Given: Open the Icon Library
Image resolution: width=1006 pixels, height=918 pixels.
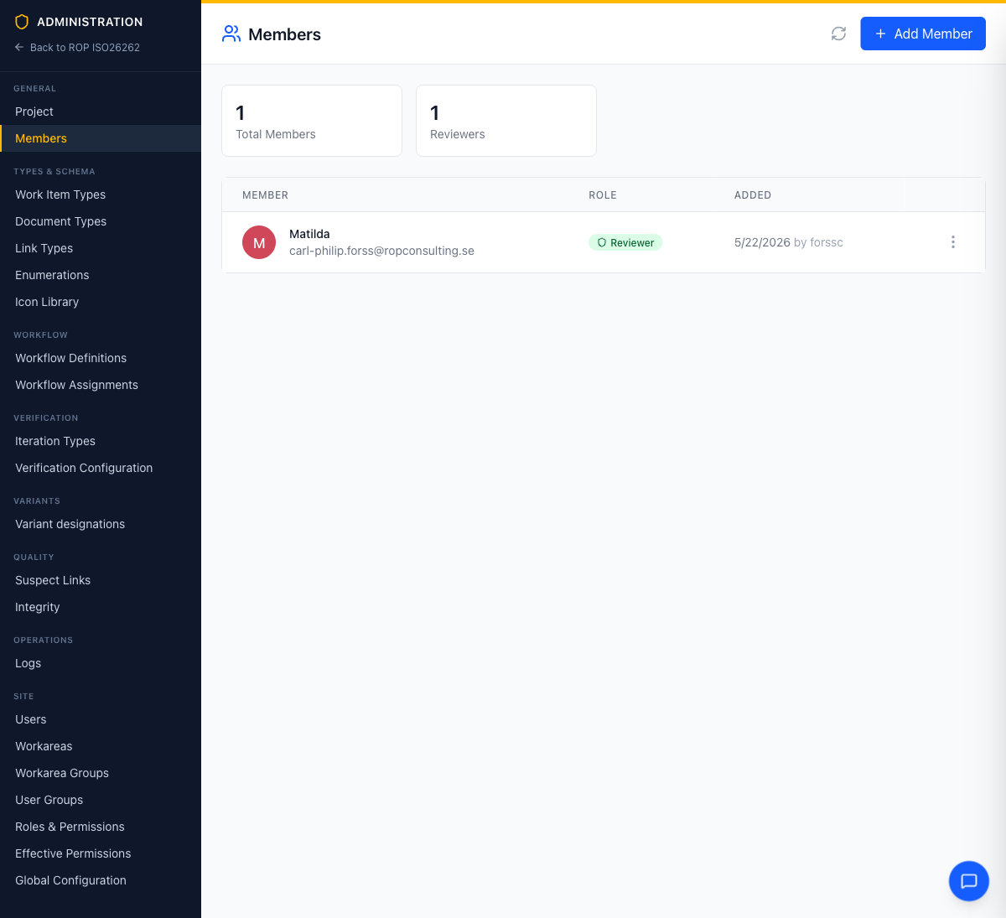Looking at the screenshot, I should coord(101,302).
